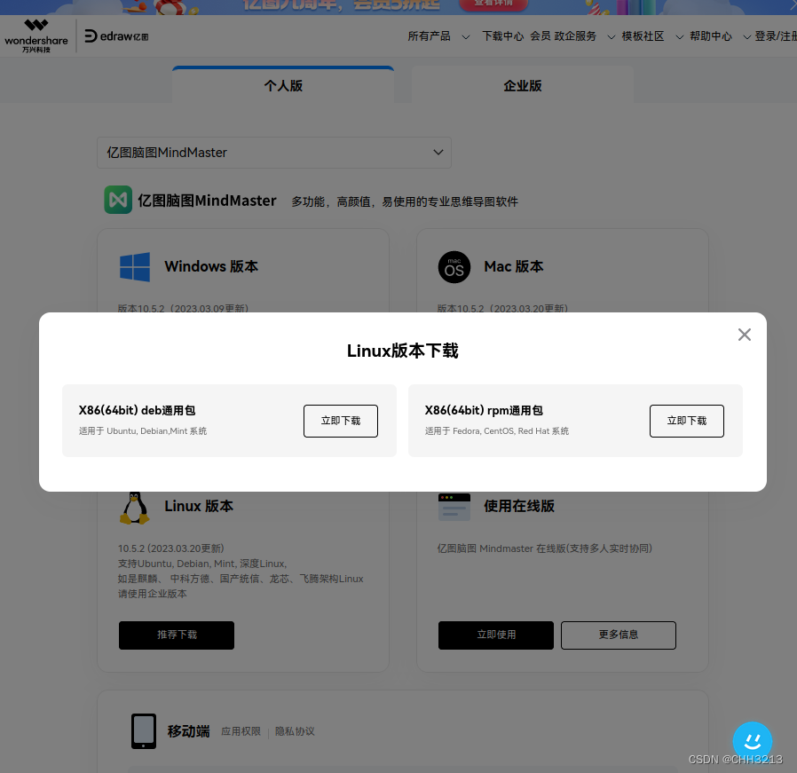Open the 政企服务 menu
Screen dimensions: 797x773
tap(575, 36)
